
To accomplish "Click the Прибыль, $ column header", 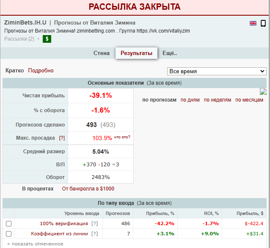I will (250, 213).
